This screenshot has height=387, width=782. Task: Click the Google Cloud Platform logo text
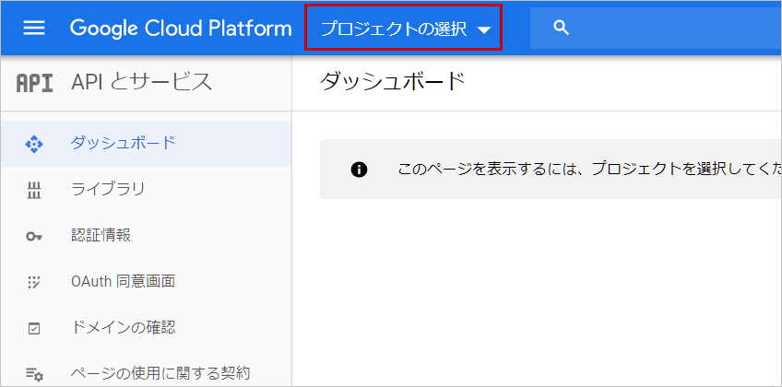[181, 29]
